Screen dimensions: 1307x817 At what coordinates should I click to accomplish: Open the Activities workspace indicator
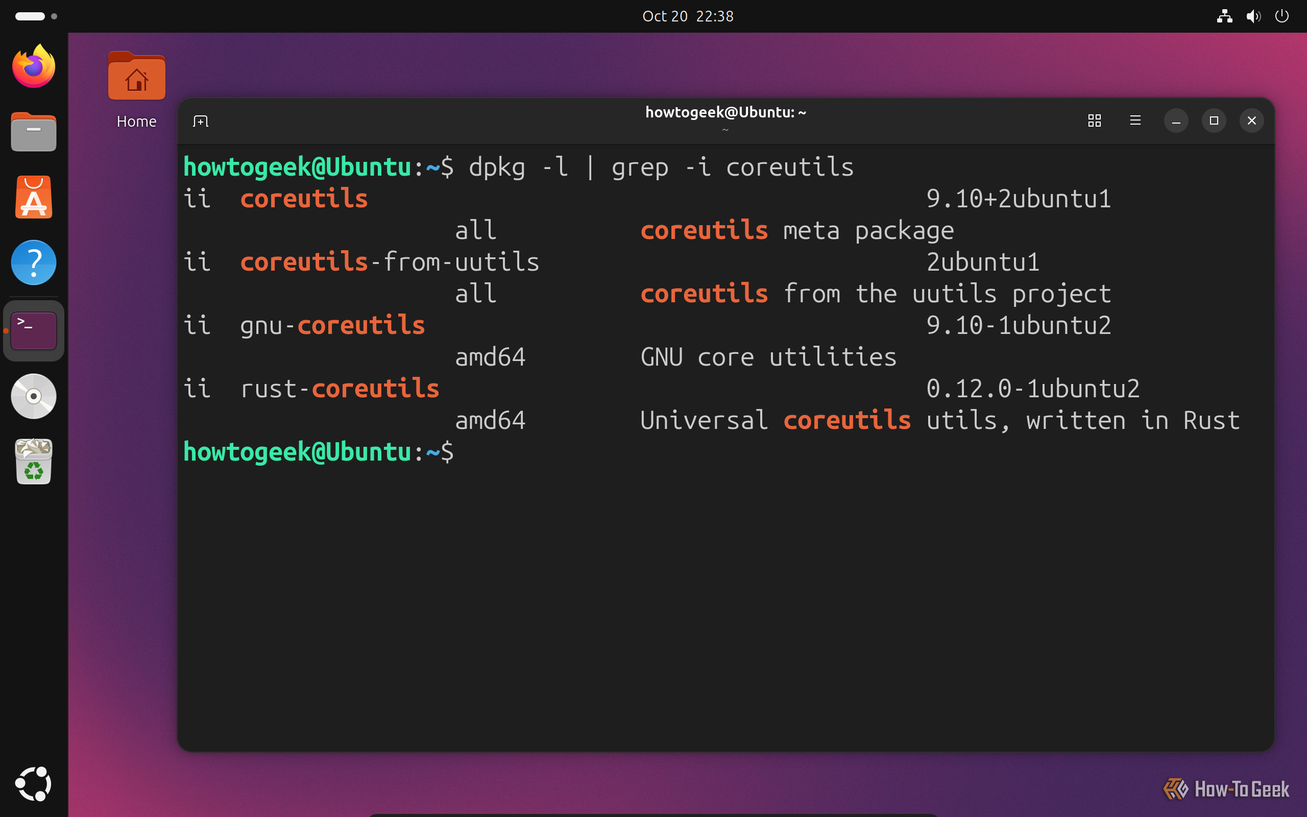click(x=36, y=16)
